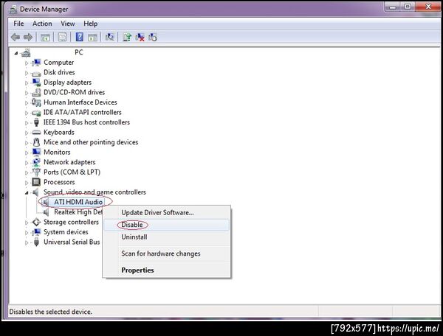Click the Back arrow toolbar icon
The height and width of the screenshot is (336, 443).
[16, 37]
